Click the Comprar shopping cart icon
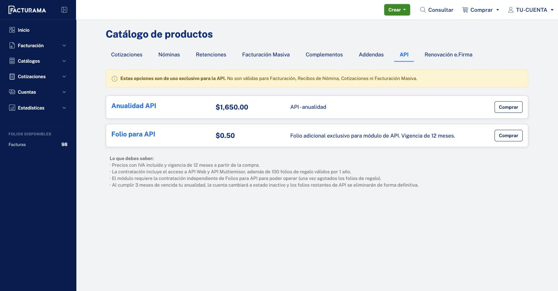 tap(465, 10)
